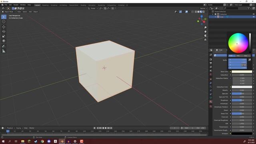Select the Select Box tool in toolbar
The width and height of the screenshot is (256, 144).
point(4,17)
